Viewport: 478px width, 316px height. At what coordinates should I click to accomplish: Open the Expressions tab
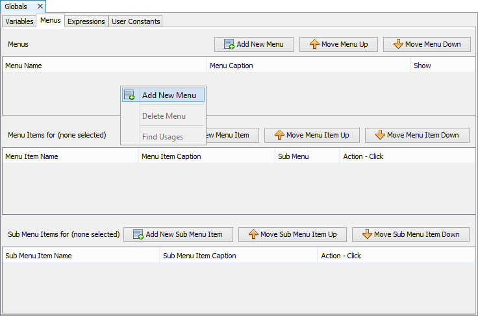coord(86,21)
